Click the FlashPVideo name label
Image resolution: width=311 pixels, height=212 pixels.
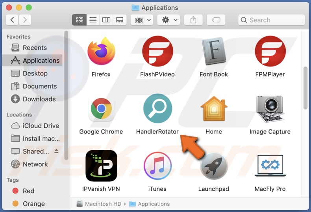click(157, 74)
